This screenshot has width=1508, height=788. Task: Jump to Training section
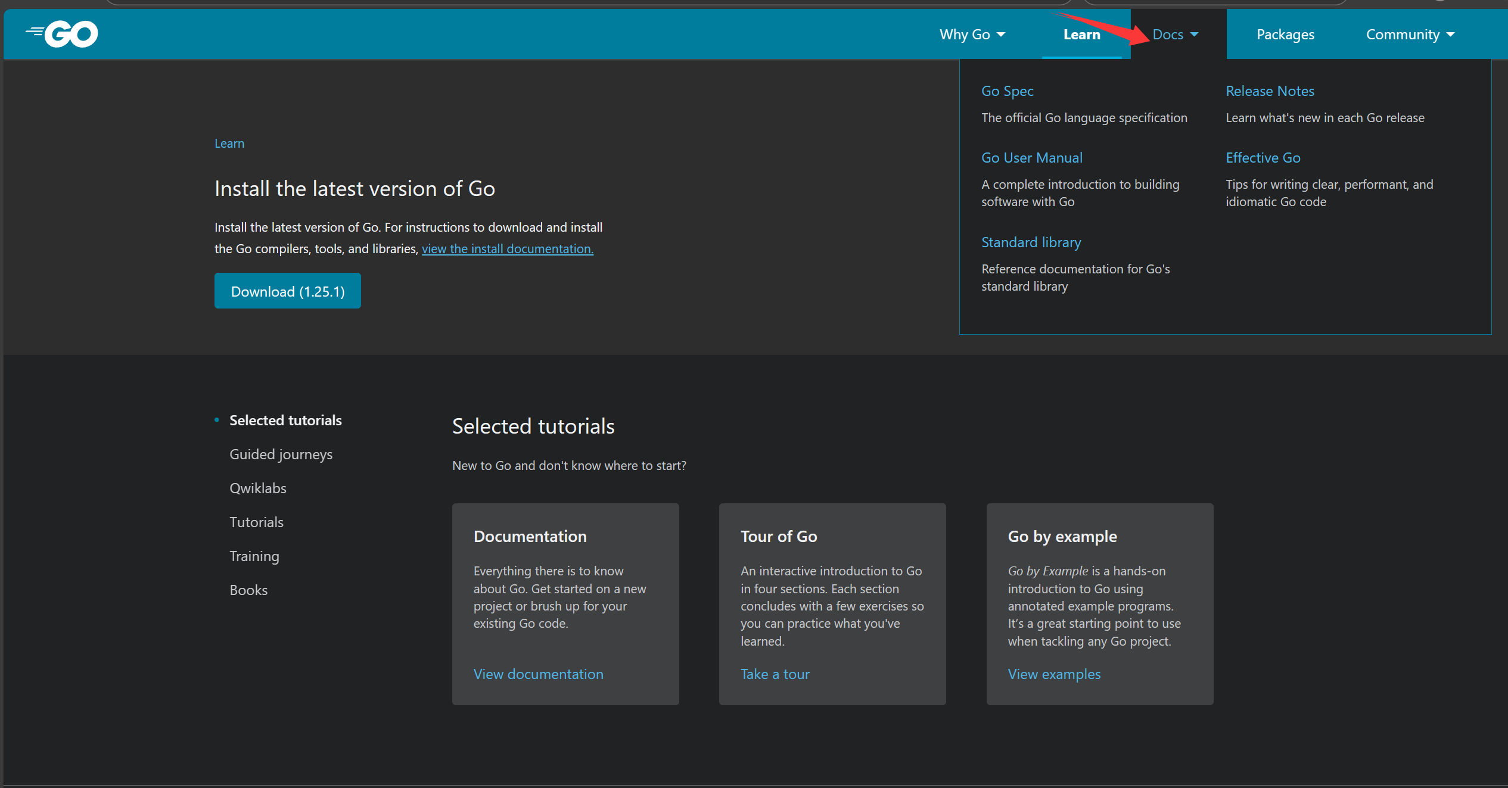tap(254, 556)
